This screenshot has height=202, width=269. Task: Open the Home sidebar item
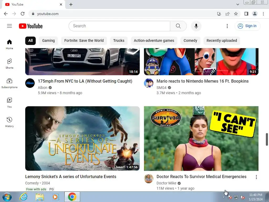point(9,44)
